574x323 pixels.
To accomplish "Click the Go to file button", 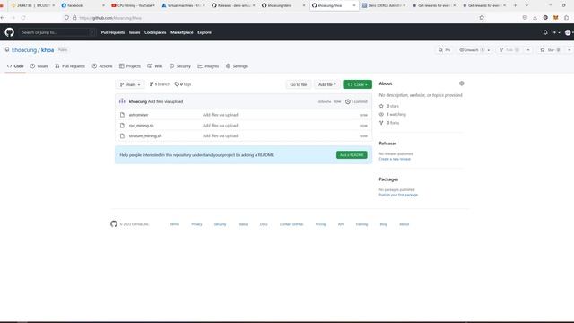I will click(x=299, y=84).
